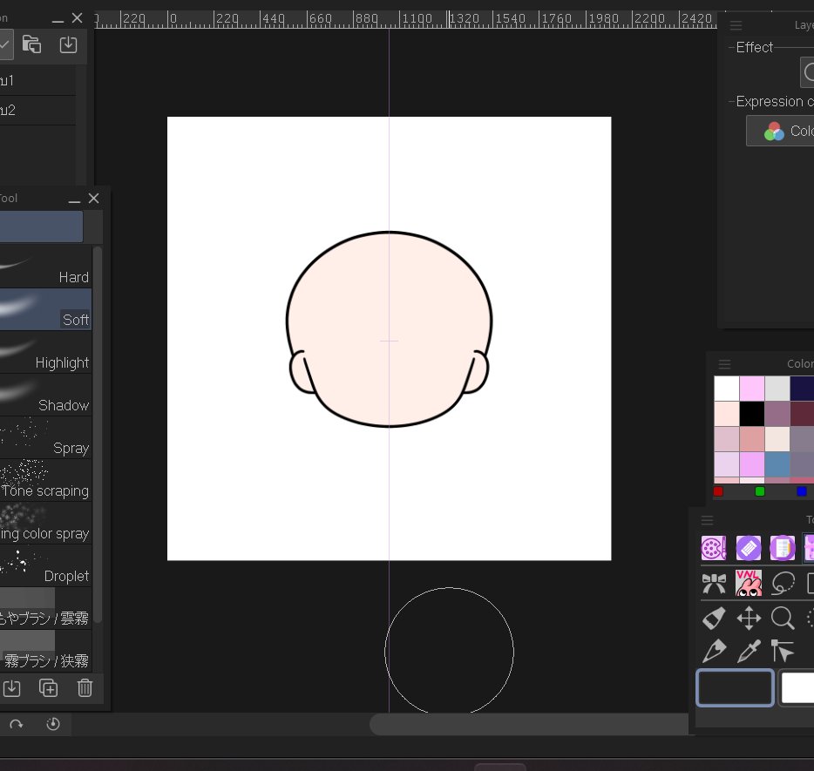Viewport: 814px width, 771px height.
Task: Click the highlighted sub tool group tab
Action: pyautogui.click(x=41, y=227)
